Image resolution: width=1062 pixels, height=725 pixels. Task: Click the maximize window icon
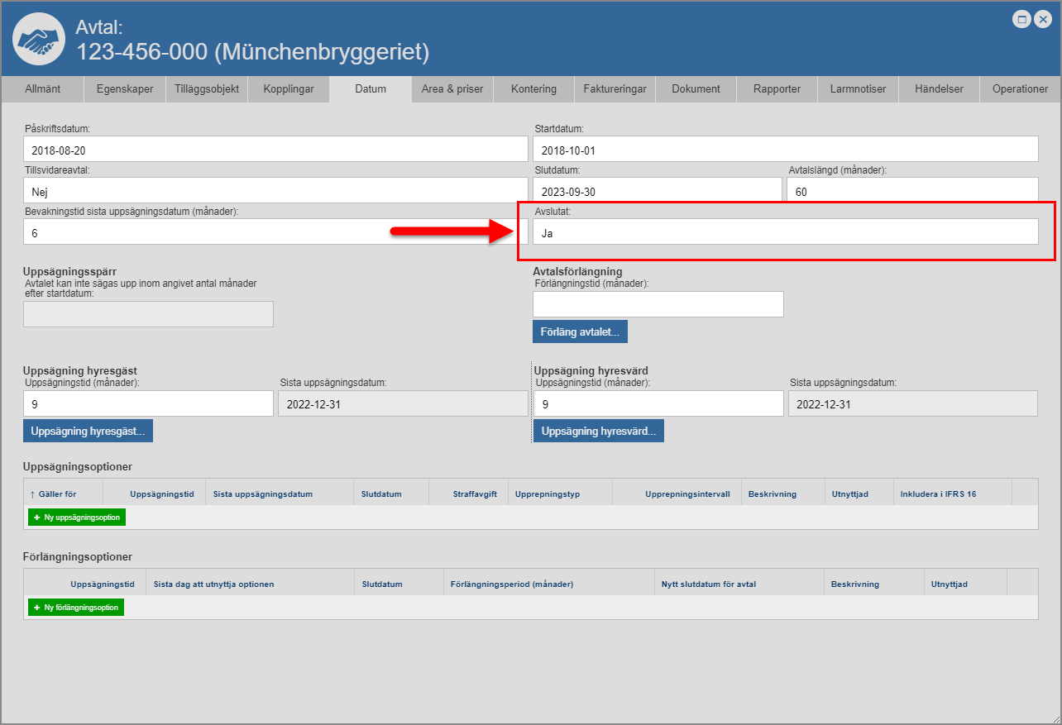point(1022,20)
